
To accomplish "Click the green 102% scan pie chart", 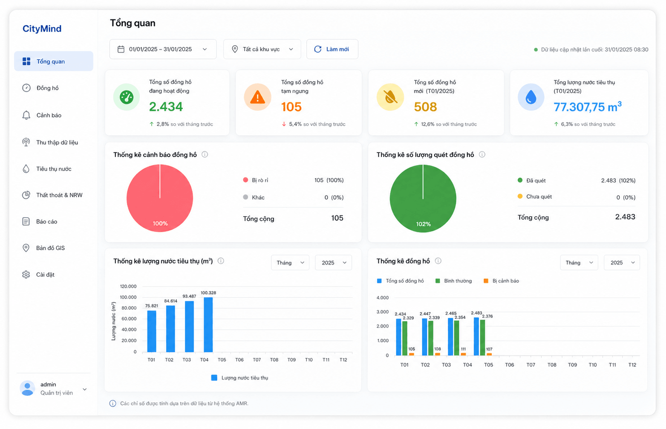I will click(x=423, y=199).
